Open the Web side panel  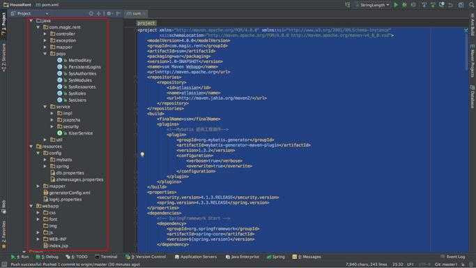[x=3, y=207]
